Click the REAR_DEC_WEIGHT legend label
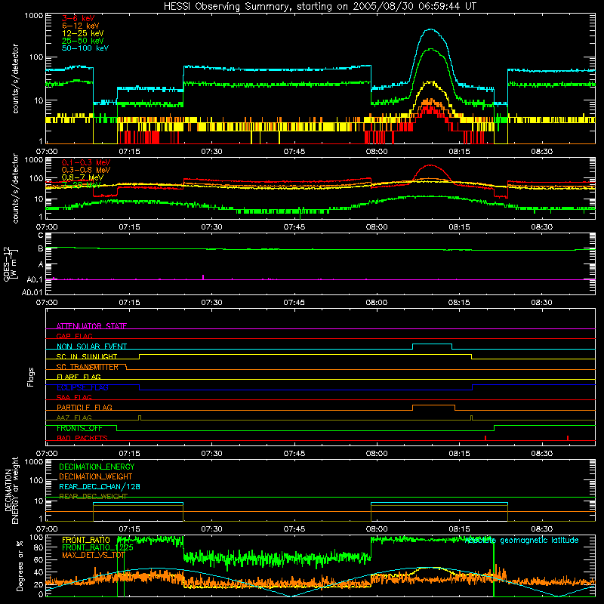Screen dimensions: 604x604 click(x=93, y=497)
